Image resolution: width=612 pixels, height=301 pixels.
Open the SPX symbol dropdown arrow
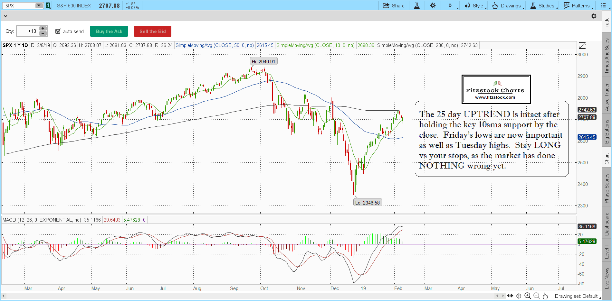pyautogui.click(x=39, y=5)
